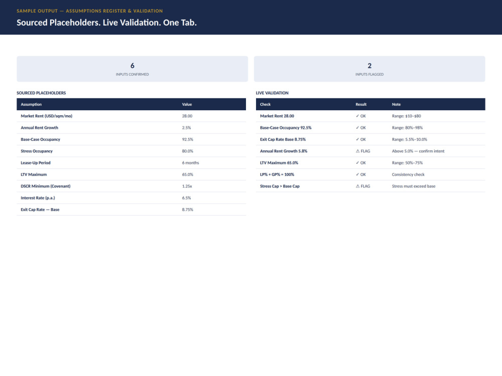Select the 'Market Rent 28.00' validation check

[x=277, y=116]
